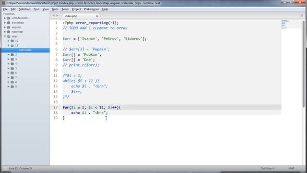Click line number 12 in gutter

click(56, 81)
